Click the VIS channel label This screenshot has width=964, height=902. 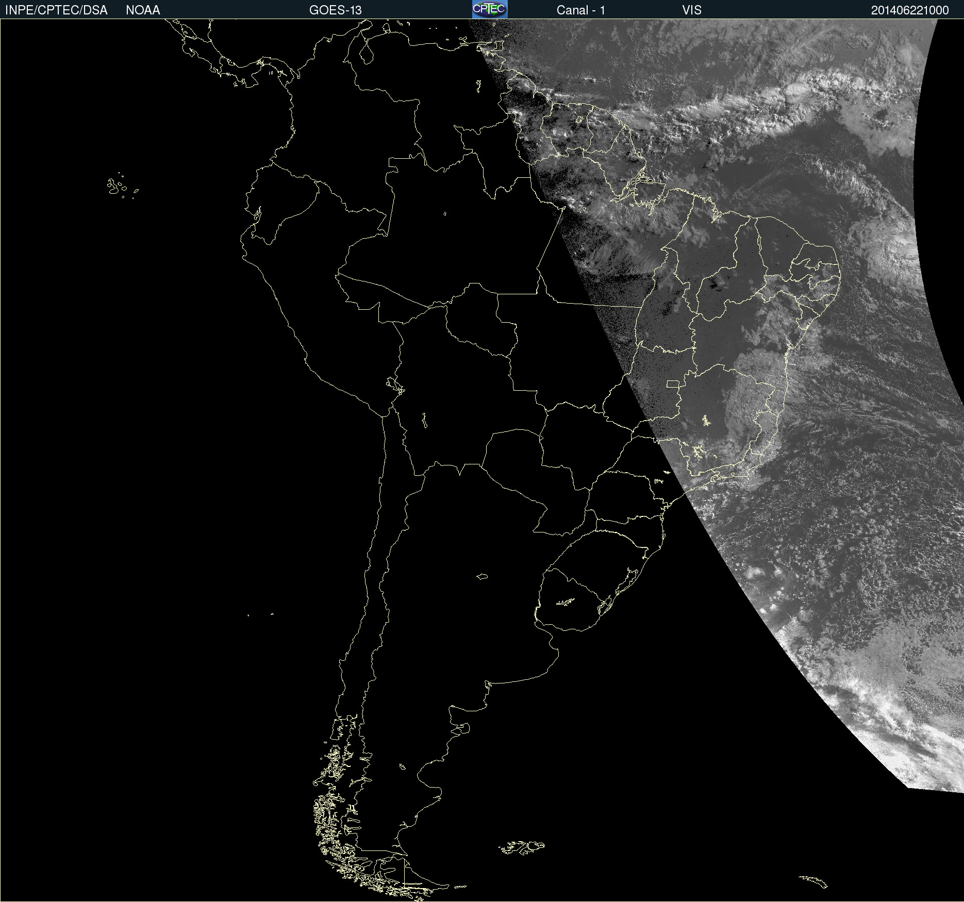tap(692, 10)
